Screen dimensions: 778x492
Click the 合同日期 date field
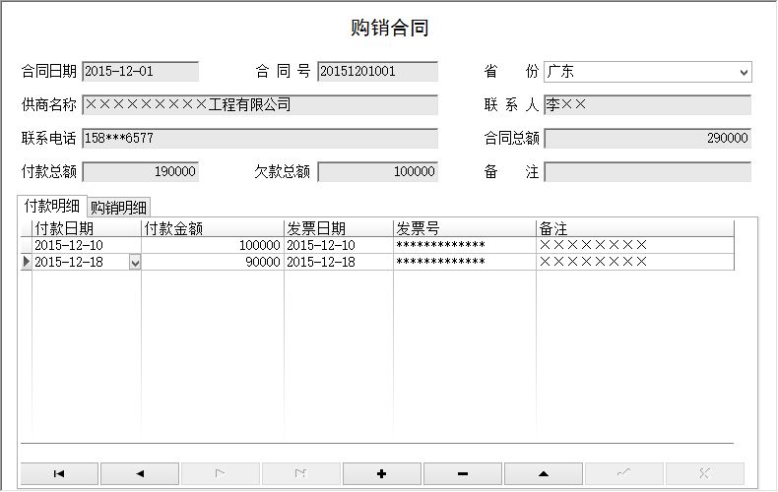pyautogui.click(x=141, y=72)
